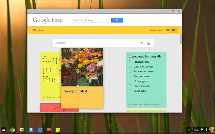Viewport: 215px width, 134px height.
Task: Open Google Docs from the shelf
Action: [x=40, y=130]
